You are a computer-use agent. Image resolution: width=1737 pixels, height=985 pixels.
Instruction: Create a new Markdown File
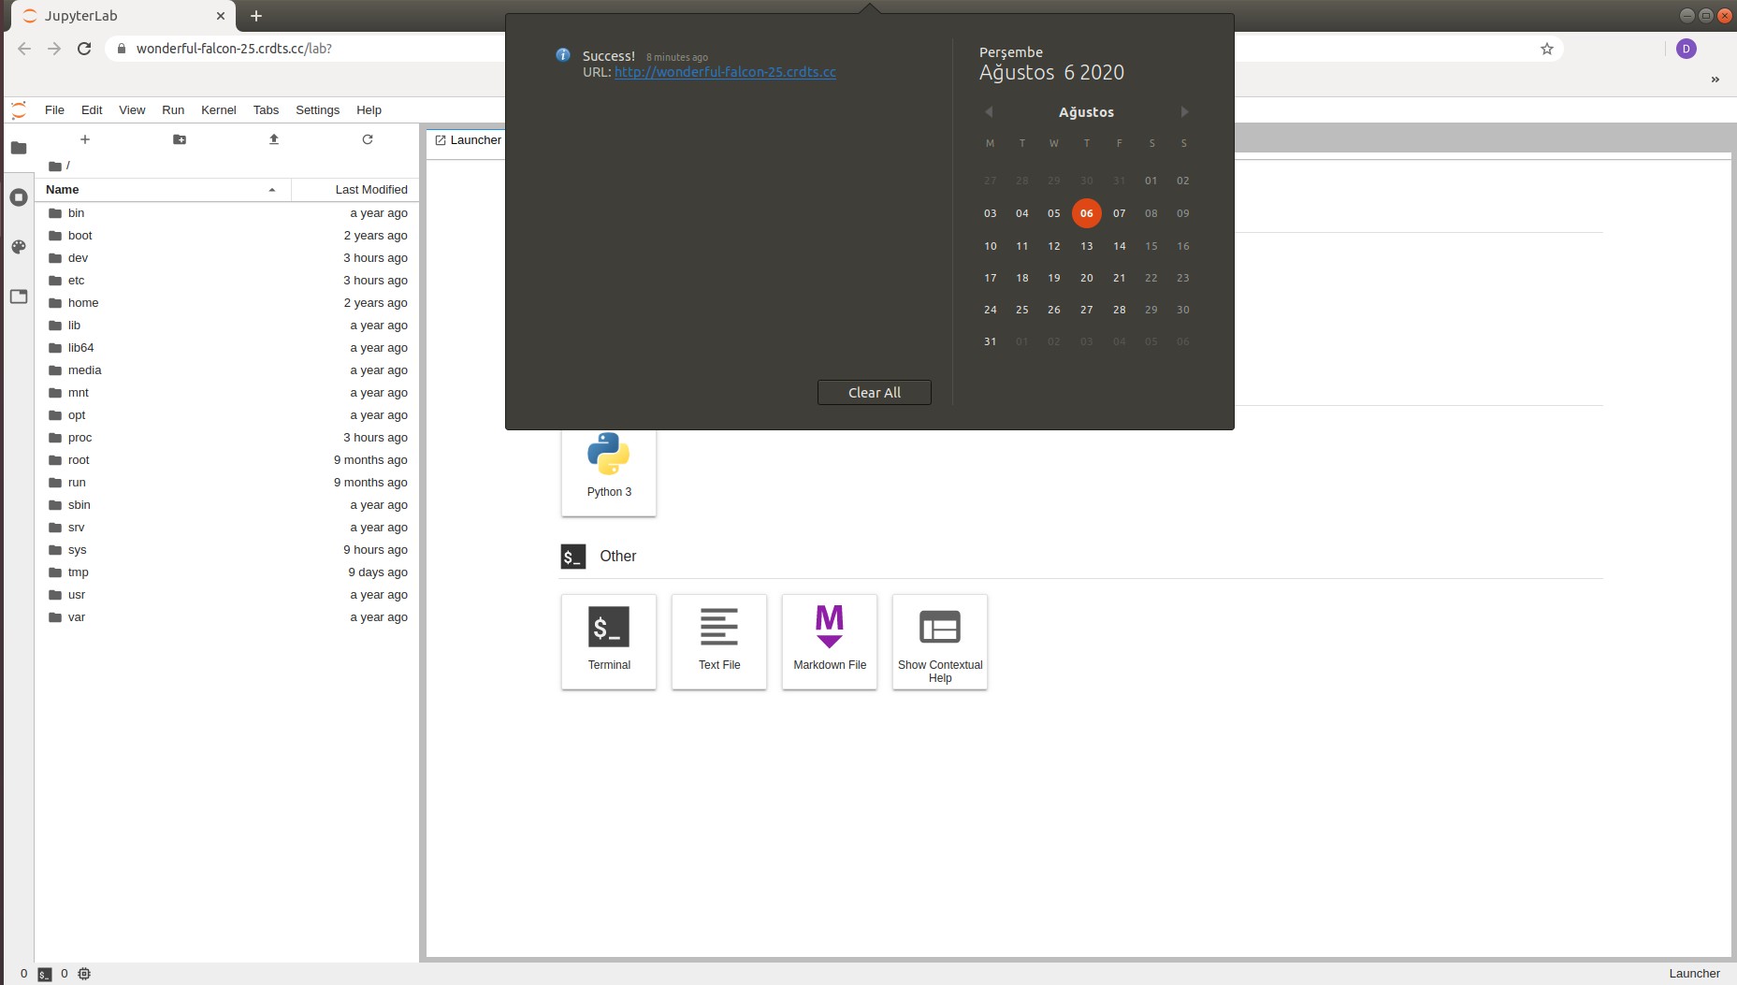[x=830, y=642]
